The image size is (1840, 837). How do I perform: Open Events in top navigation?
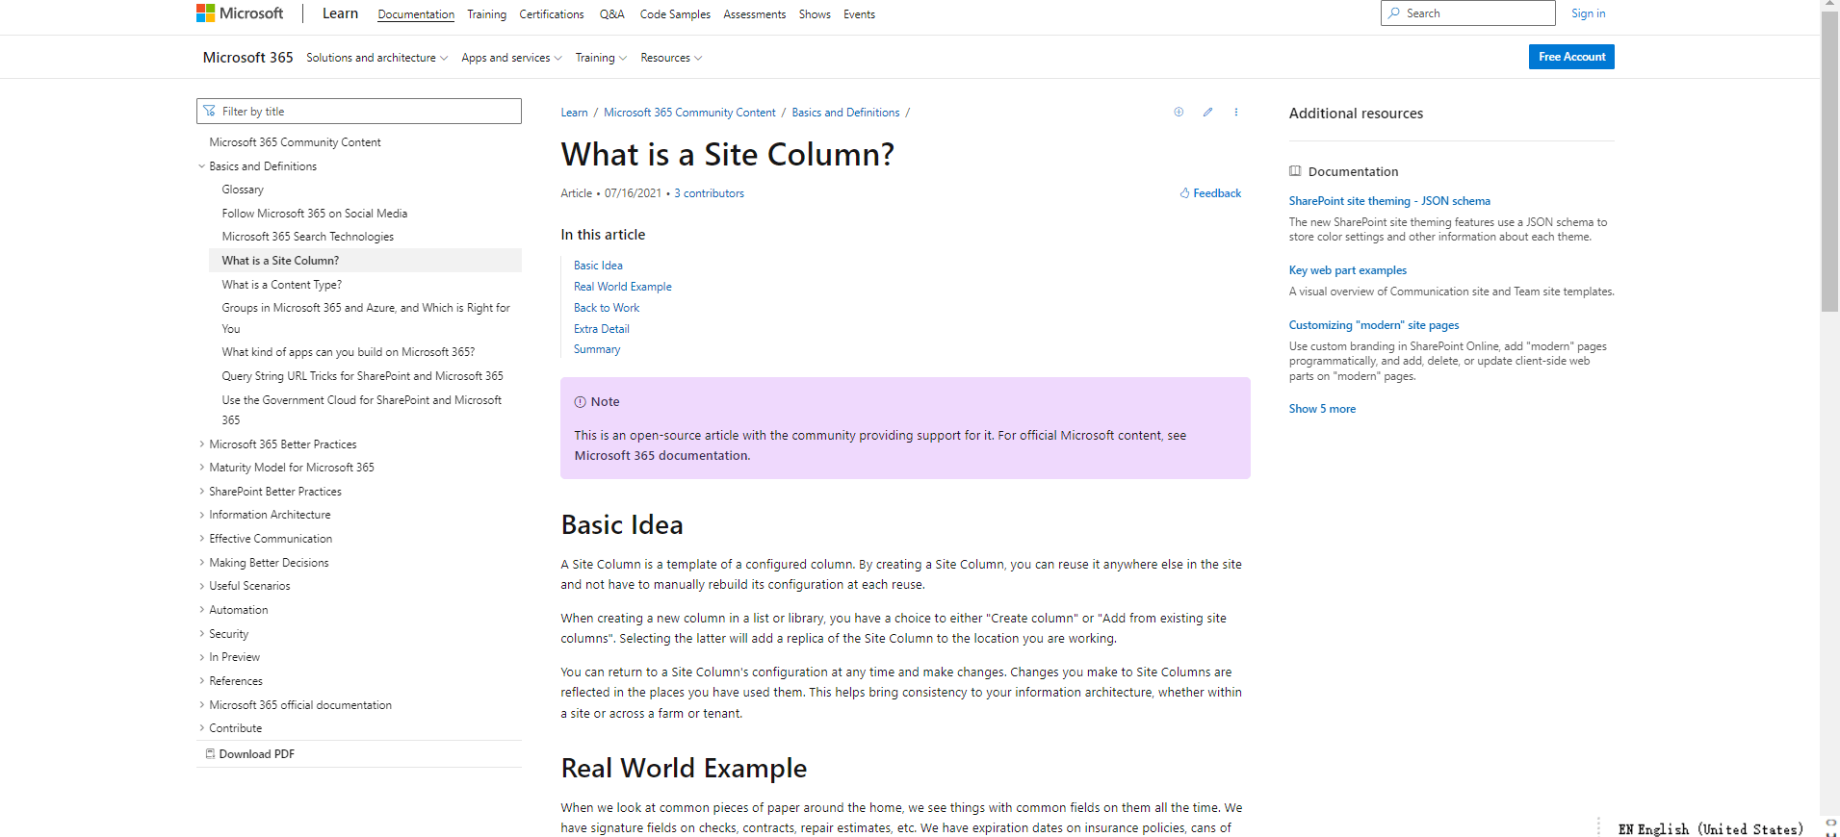(x=859, y=14)
